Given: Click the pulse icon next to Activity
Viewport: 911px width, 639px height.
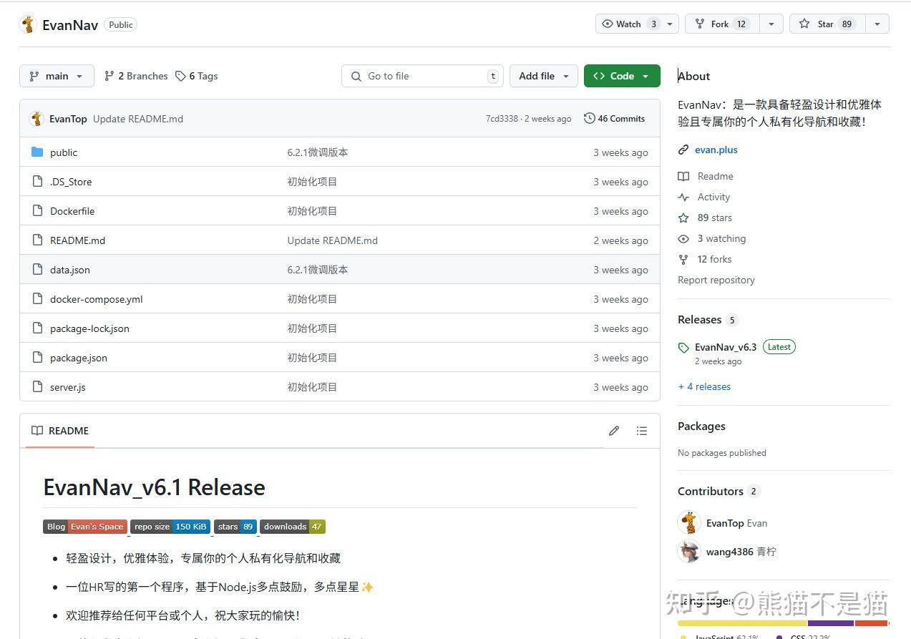Looking at the screenshot, I should click(683, 197).
